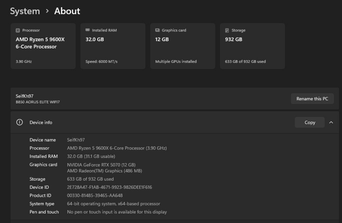Click NVIDIA GeForce RTX 5070 (12 GB) line
The height and width of the screenshot is (223, 342).
tap(101, 165)
